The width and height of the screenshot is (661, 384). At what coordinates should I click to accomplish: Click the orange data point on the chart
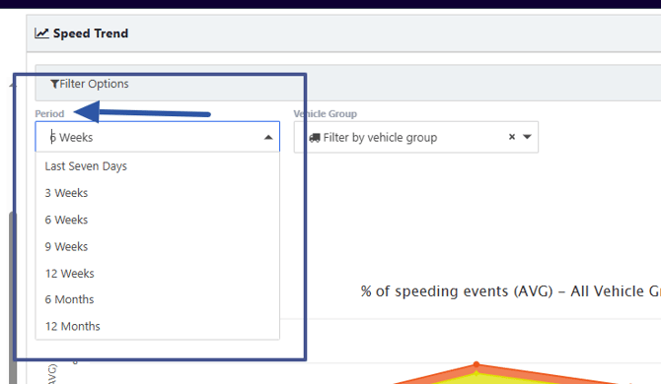point(477,364)
